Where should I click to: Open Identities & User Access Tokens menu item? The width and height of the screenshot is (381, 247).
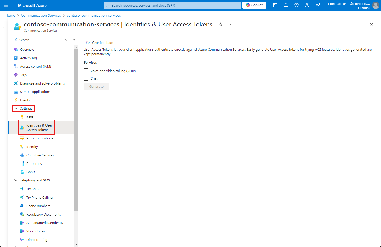click(x=41, y=127)
